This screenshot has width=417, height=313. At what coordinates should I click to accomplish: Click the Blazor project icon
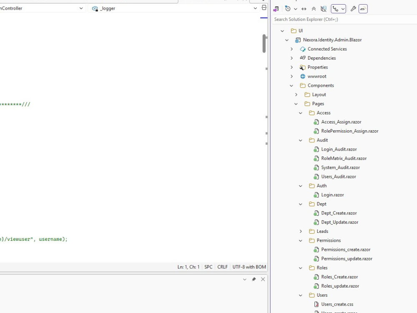coord(298,40)
